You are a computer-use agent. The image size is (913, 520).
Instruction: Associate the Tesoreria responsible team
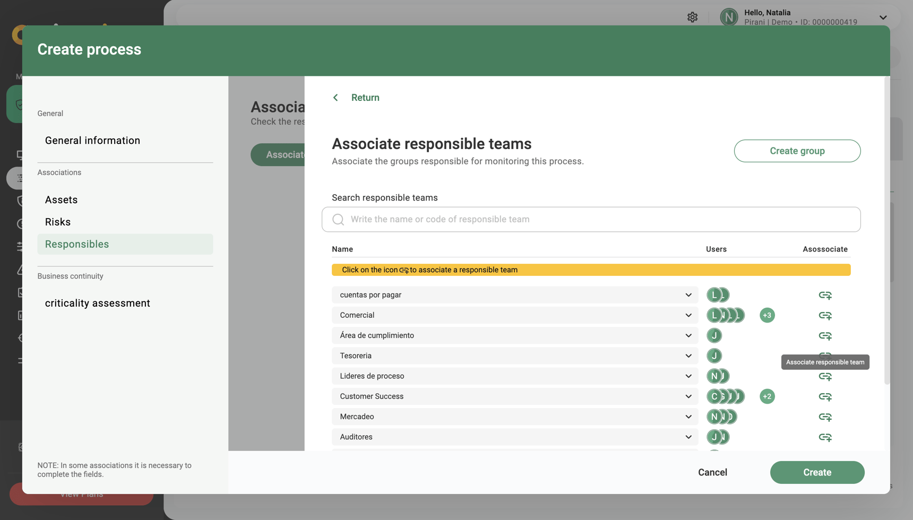pos(825,356)
